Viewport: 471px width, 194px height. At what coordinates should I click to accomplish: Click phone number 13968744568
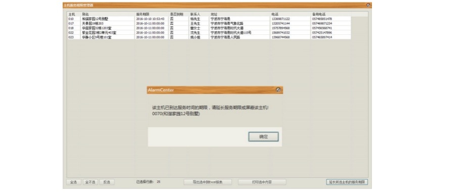point(280,37)
